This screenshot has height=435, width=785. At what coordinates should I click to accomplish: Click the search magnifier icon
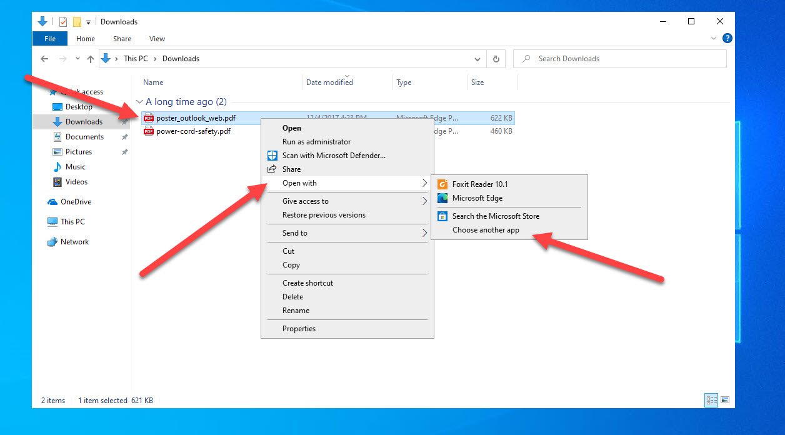tap(527, 59)
